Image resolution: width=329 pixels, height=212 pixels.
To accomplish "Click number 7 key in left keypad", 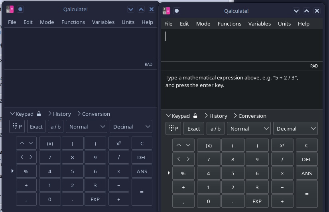I will tap(50, 157).
